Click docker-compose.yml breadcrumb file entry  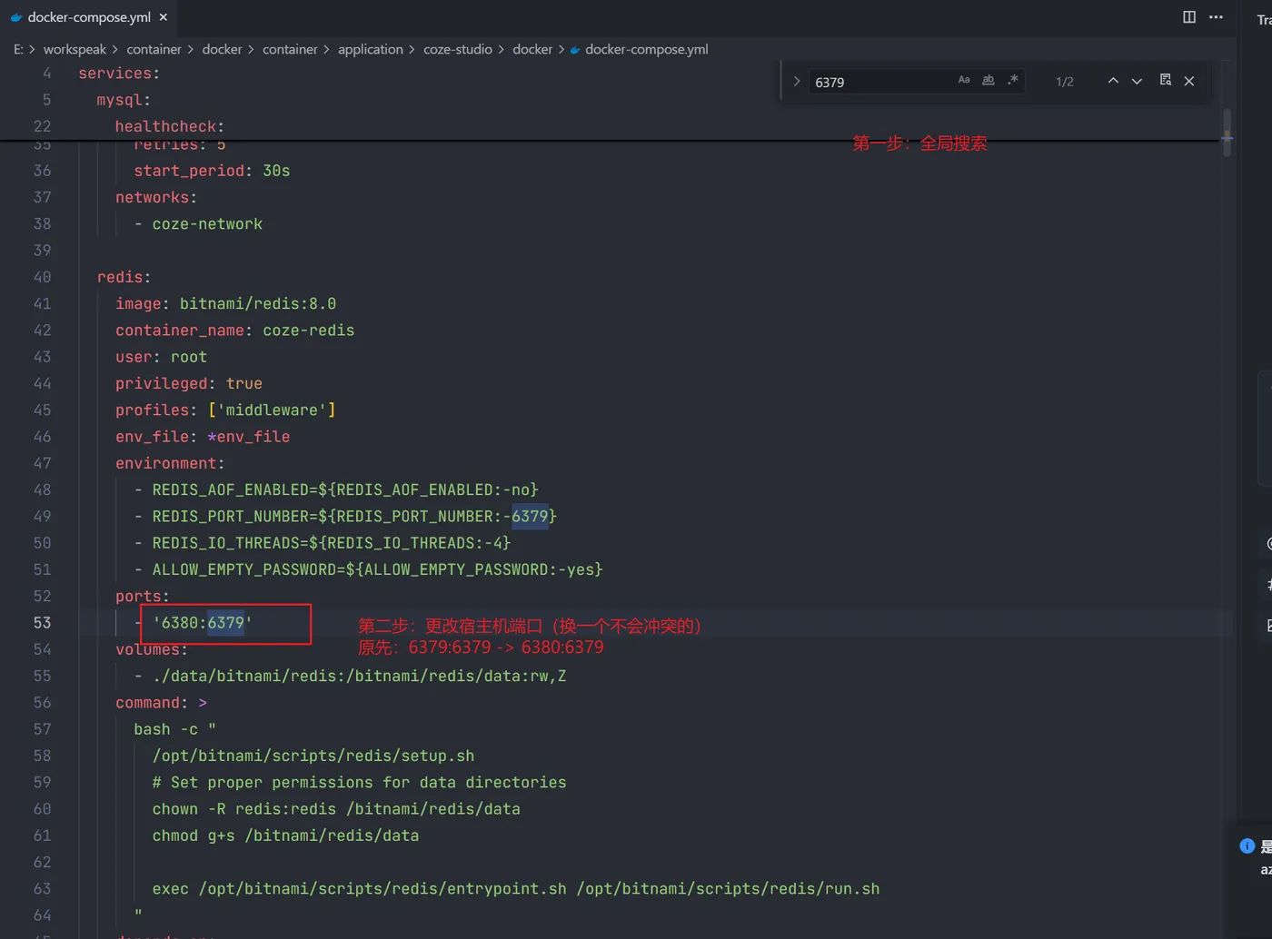[x=646, y=49]
